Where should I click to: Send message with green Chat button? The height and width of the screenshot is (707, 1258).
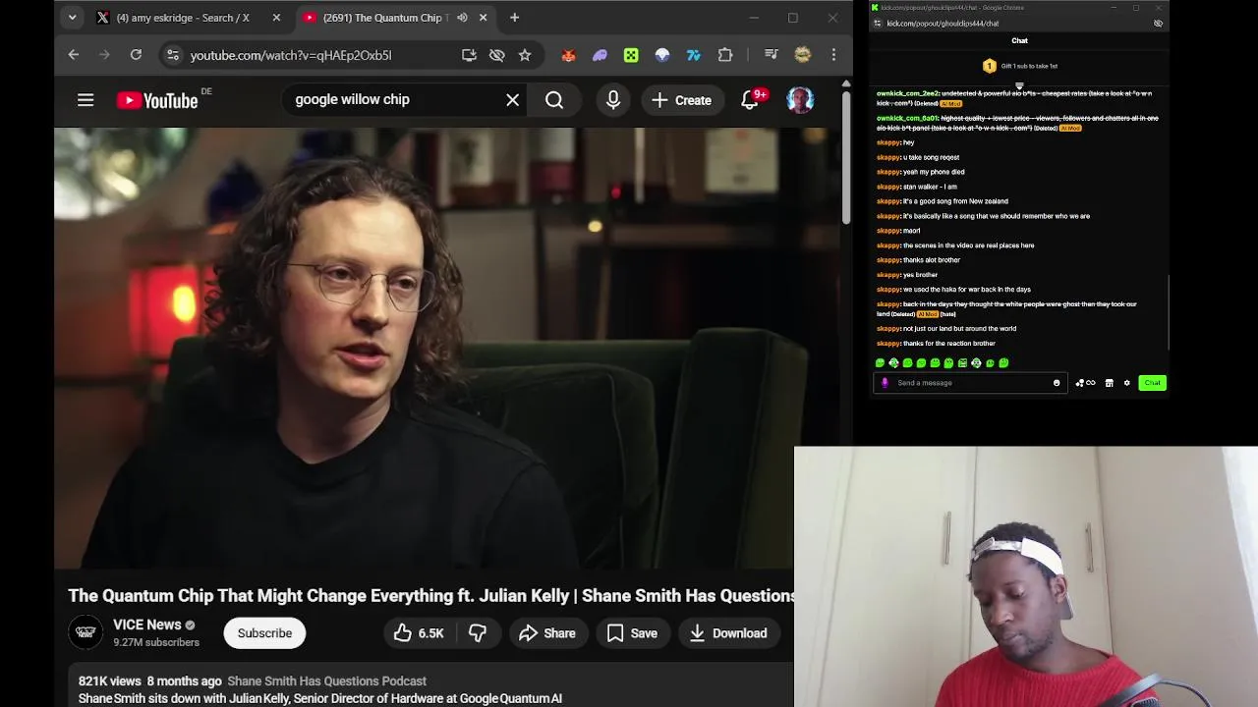point(1152,383)
